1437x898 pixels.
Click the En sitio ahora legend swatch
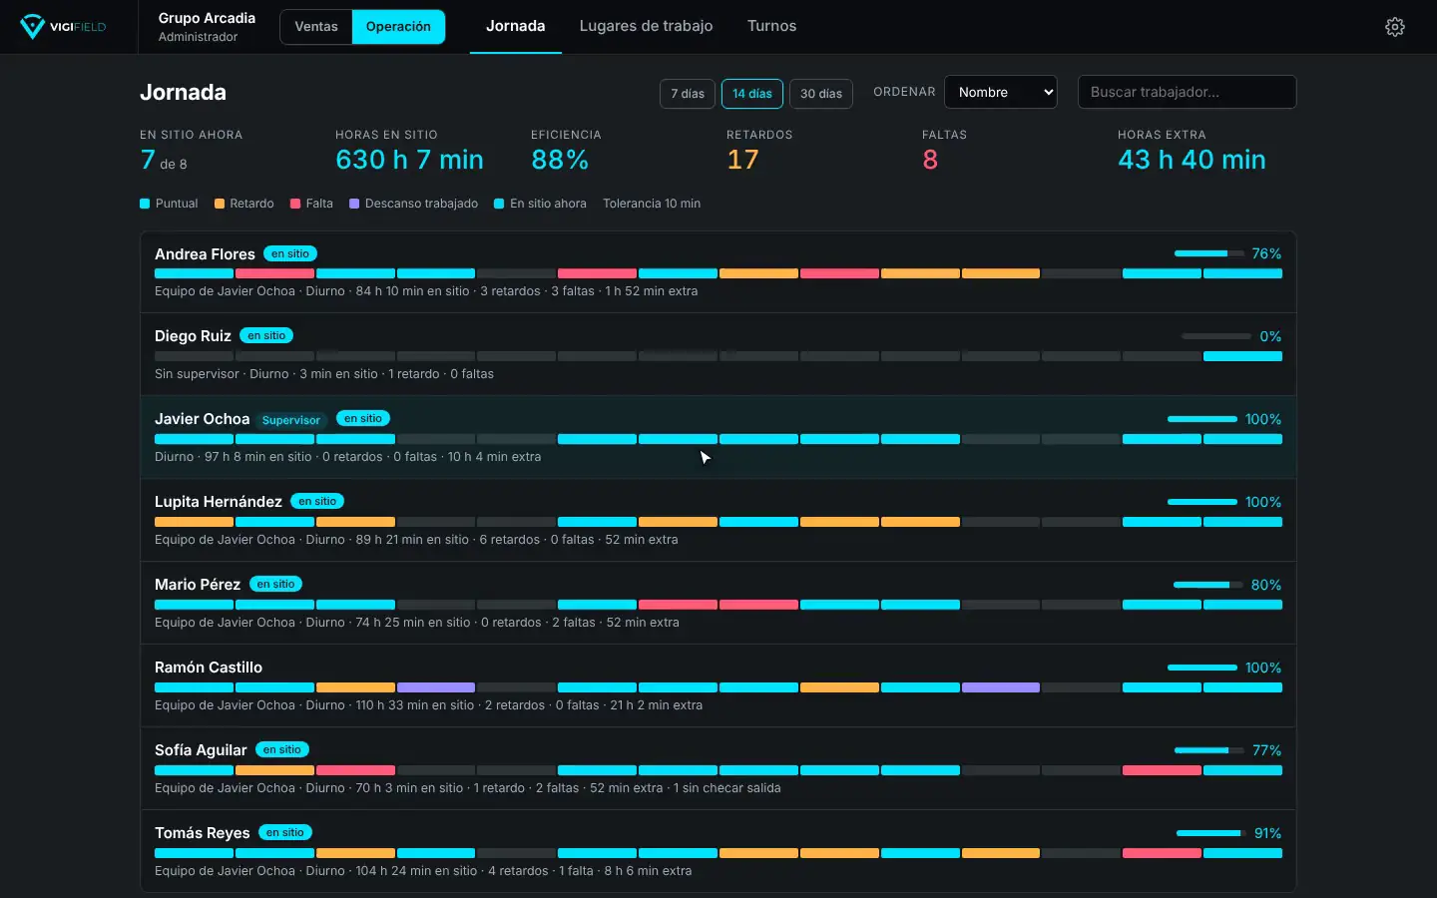click(x=499, y=204)
